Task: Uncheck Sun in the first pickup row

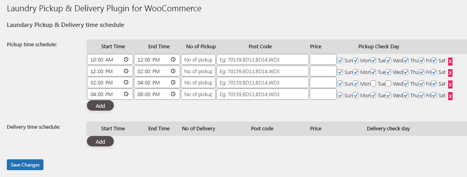Action: pos(340,60)
